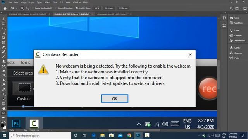Select the Lasso tool
The width and height of the screenshot is (248, 139).
tap(3, 28)
